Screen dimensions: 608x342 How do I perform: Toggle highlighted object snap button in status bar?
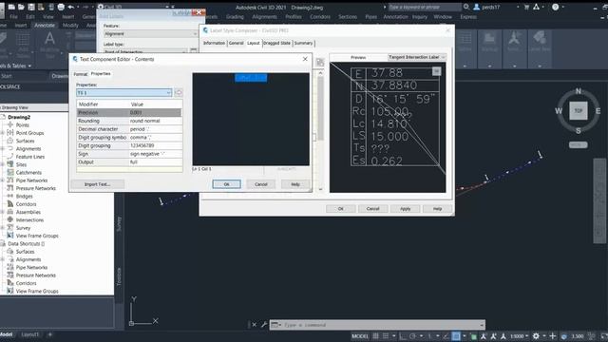tap(456, 336)
